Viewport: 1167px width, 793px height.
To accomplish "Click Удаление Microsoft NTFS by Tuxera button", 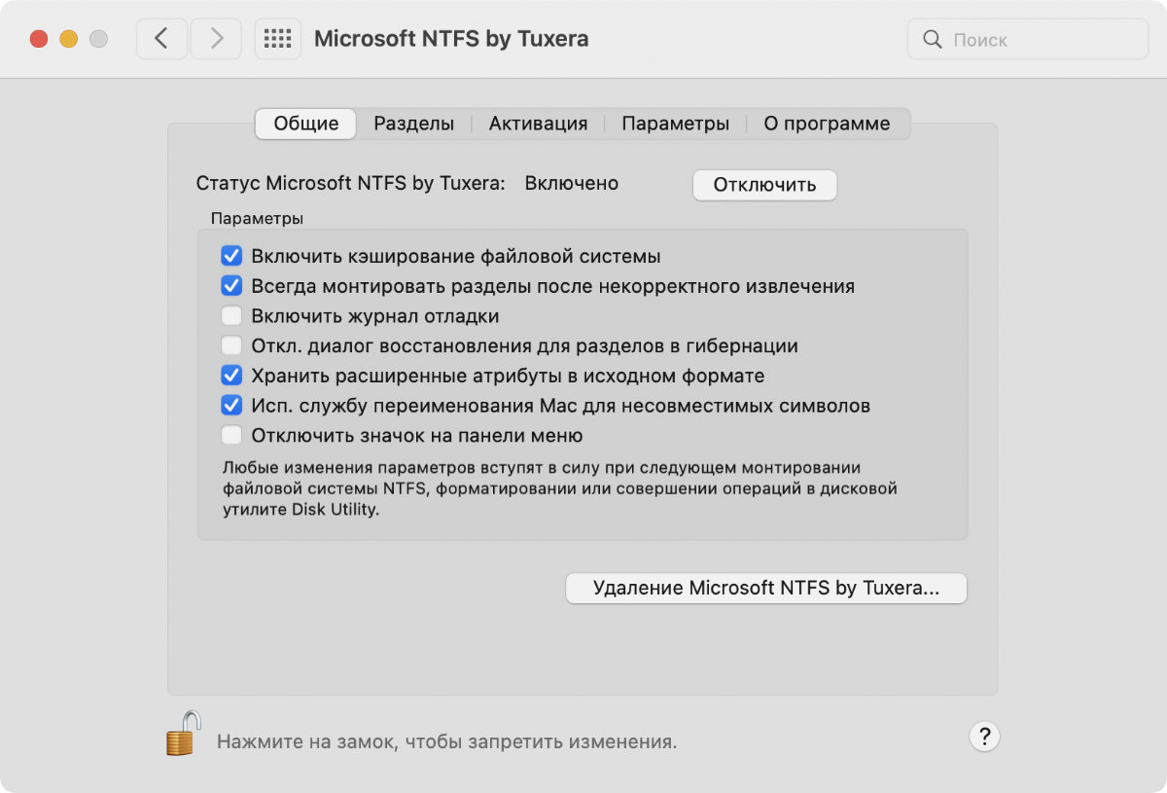I will 766,589.
